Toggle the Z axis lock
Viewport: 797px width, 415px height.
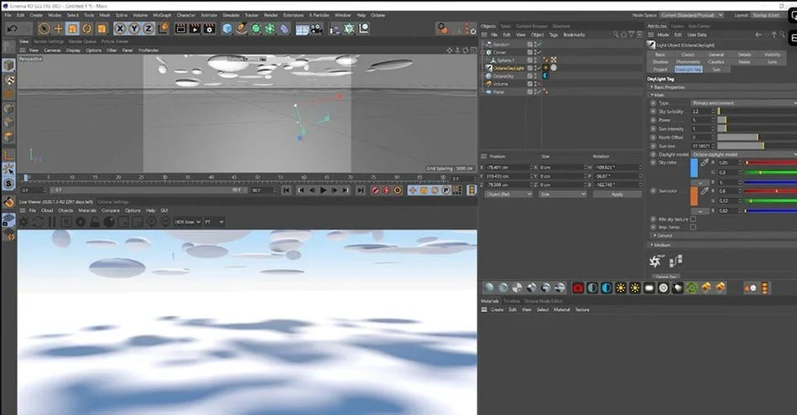point(148,29)
